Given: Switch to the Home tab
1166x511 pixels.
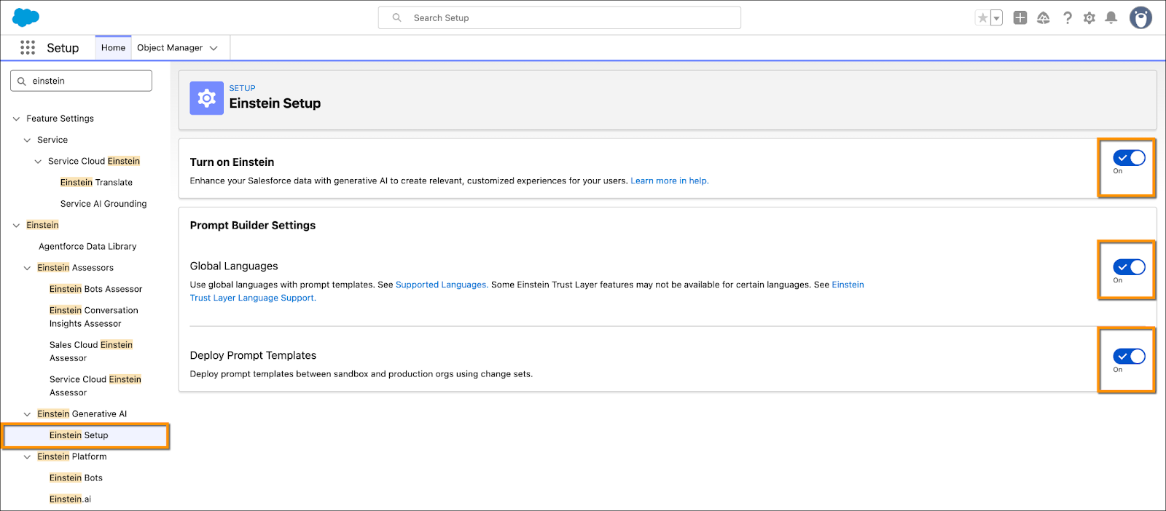Looking at the screenshot, I should click(113, 47).
